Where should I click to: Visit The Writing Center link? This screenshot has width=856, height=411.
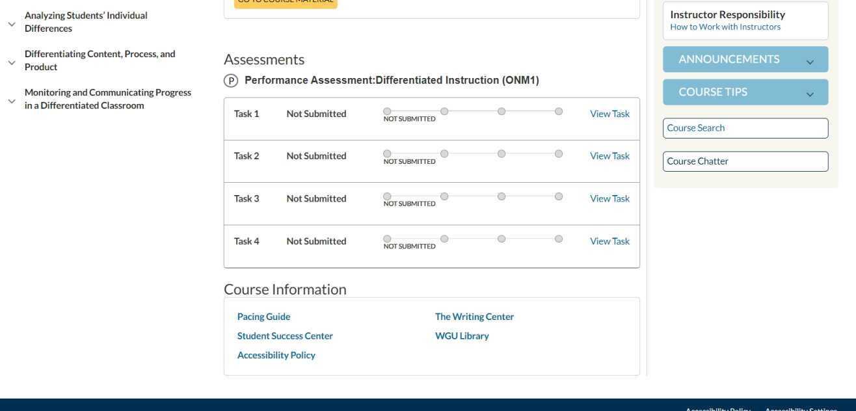474,317
